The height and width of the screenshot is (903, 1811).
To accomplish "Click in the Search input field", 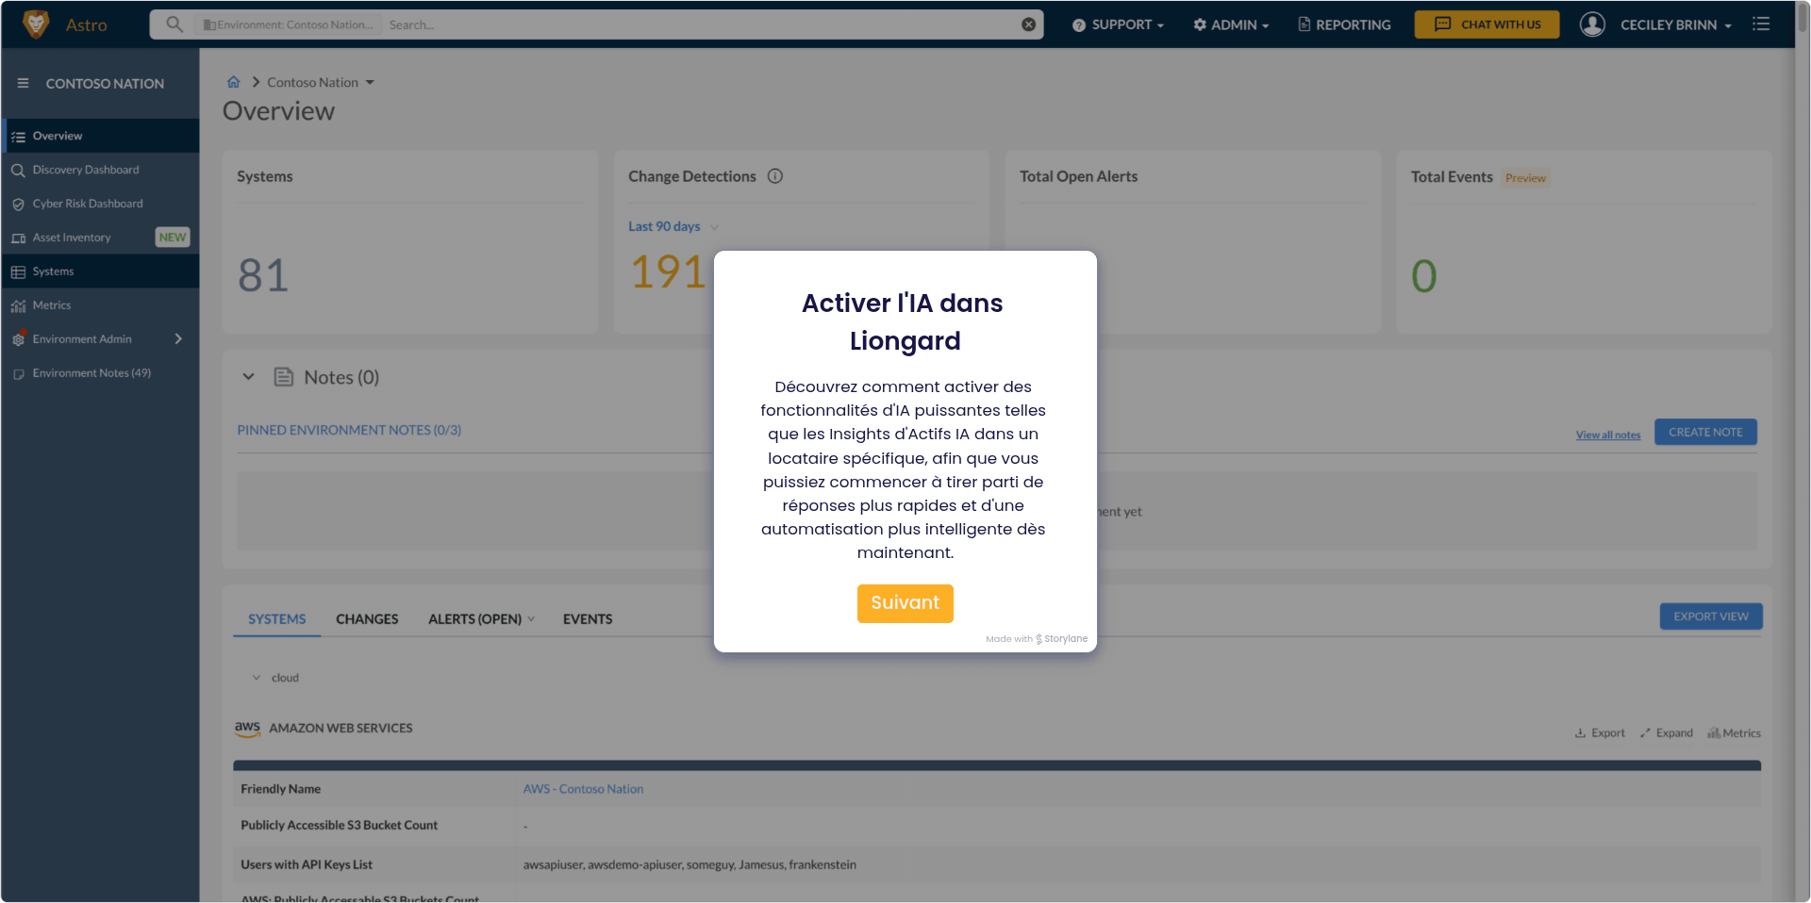I will [x=698, y=25].
